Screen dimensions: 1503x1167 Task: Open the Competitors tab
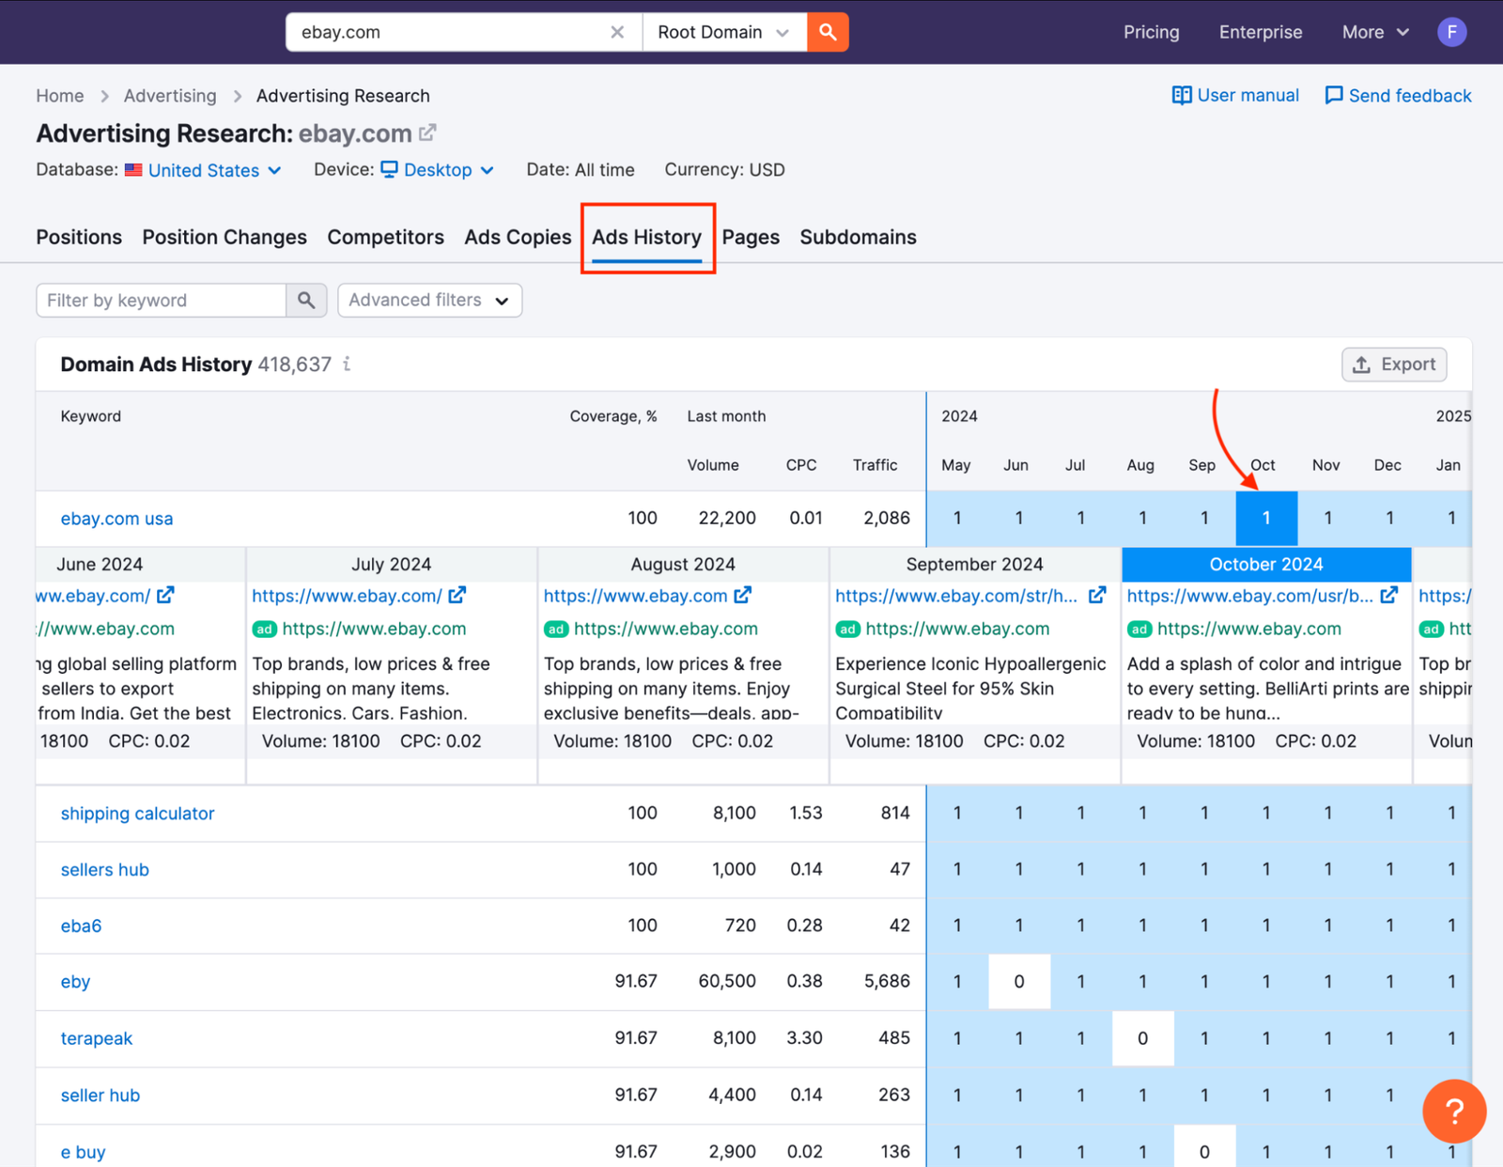tap(385, 237)
